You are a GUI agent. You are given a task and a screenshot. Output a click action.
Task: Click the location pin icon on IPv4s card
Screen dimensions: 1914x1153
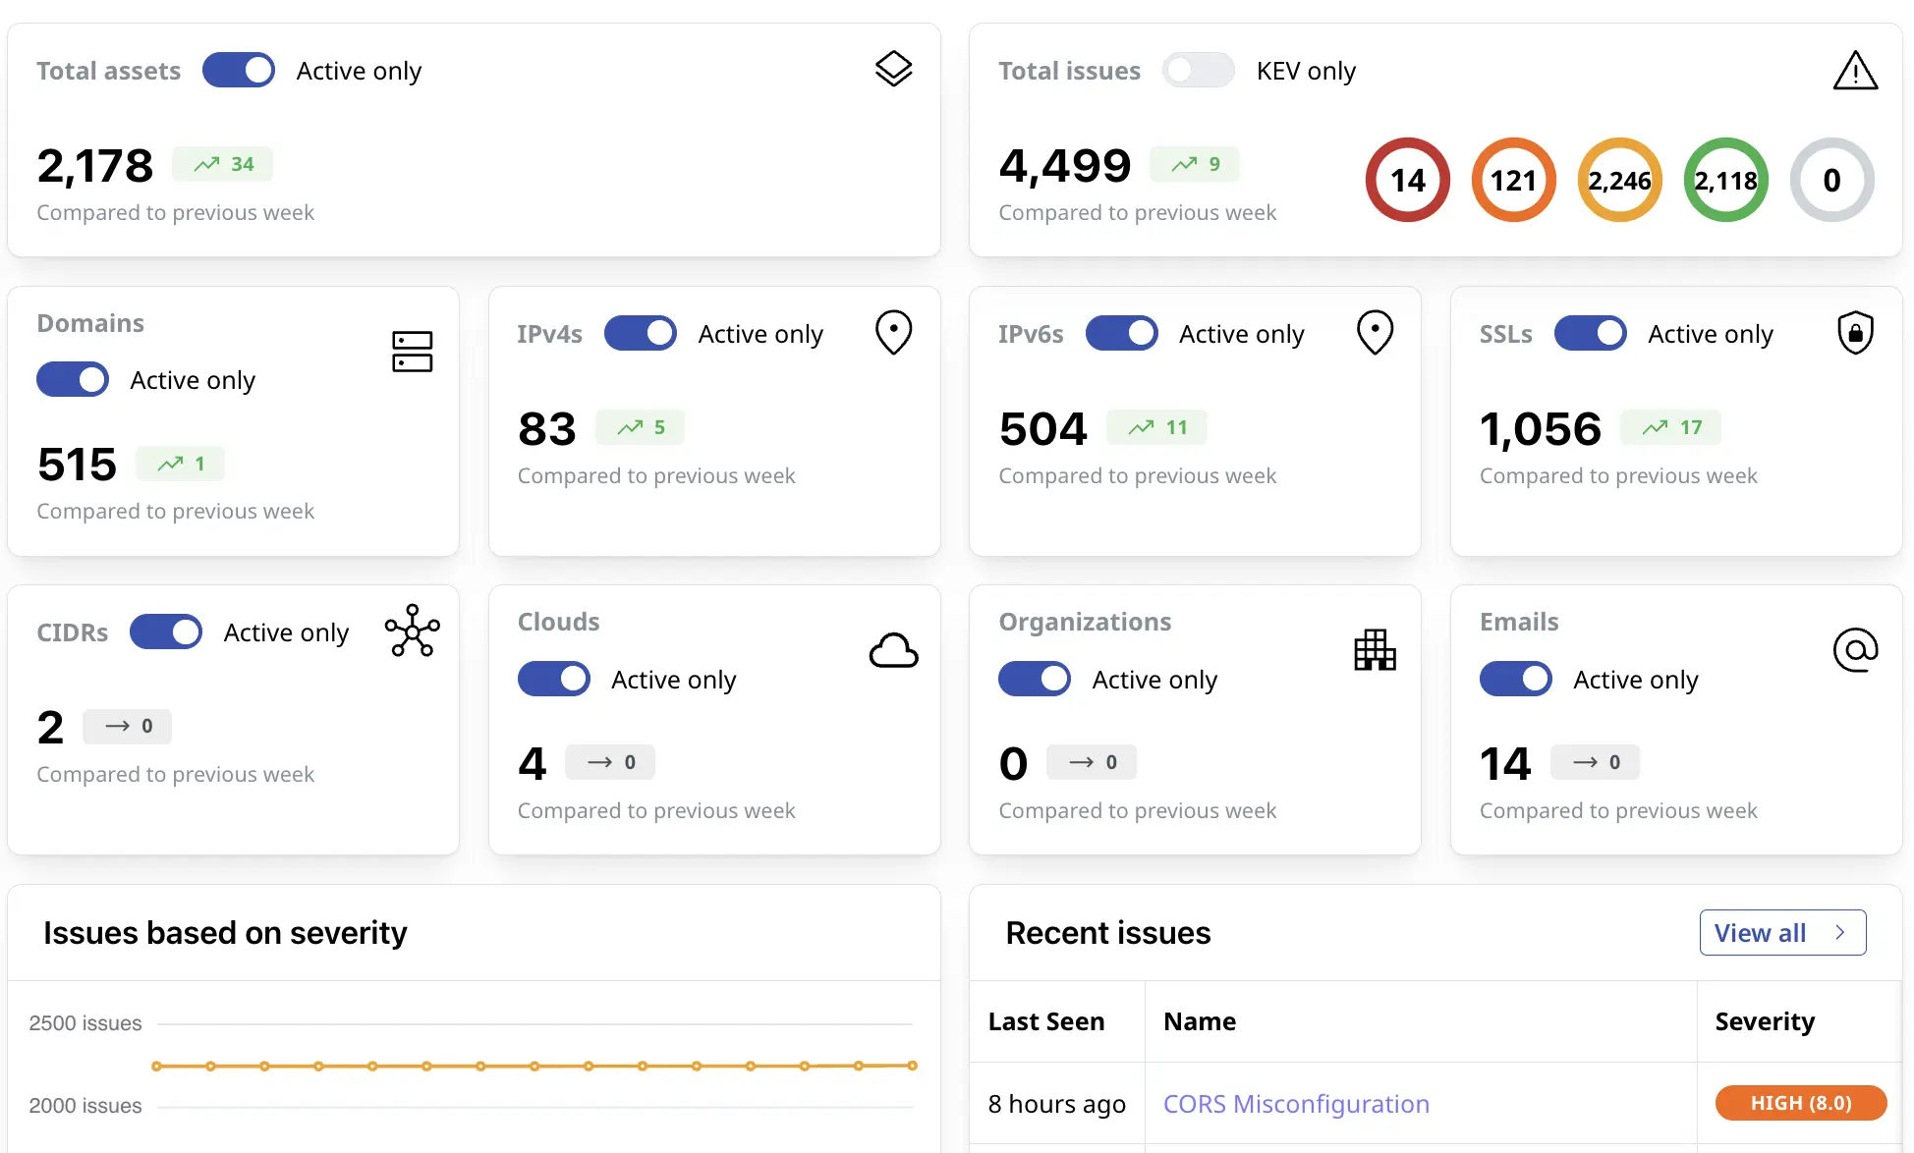(892, 332)
